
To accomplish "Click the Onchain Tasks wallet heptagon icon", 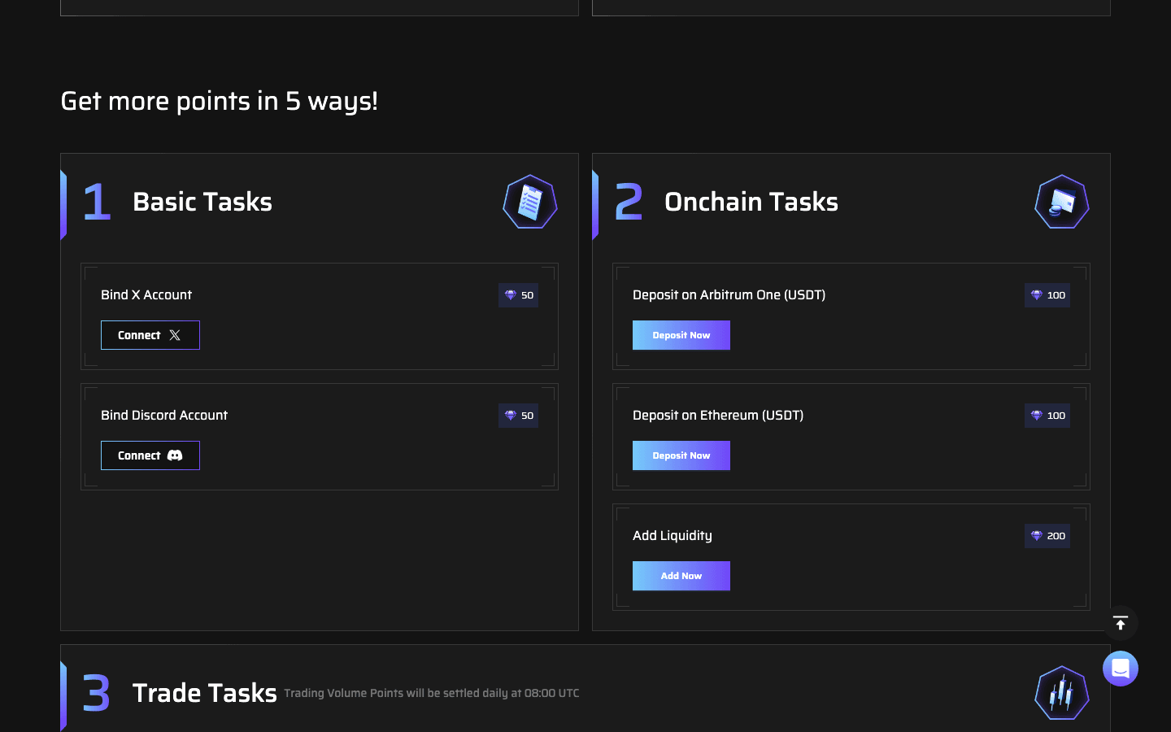I will [1062, 202].
